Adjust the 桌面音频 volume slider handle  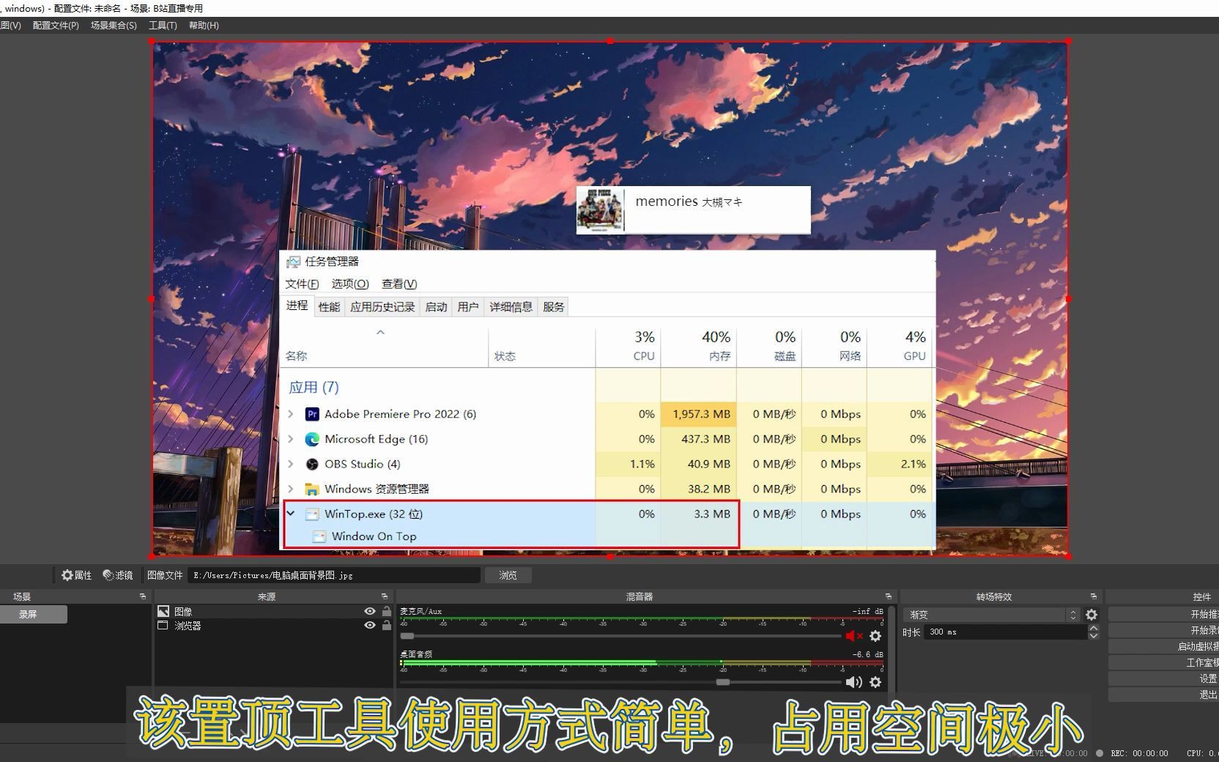(x=723, y=682)
